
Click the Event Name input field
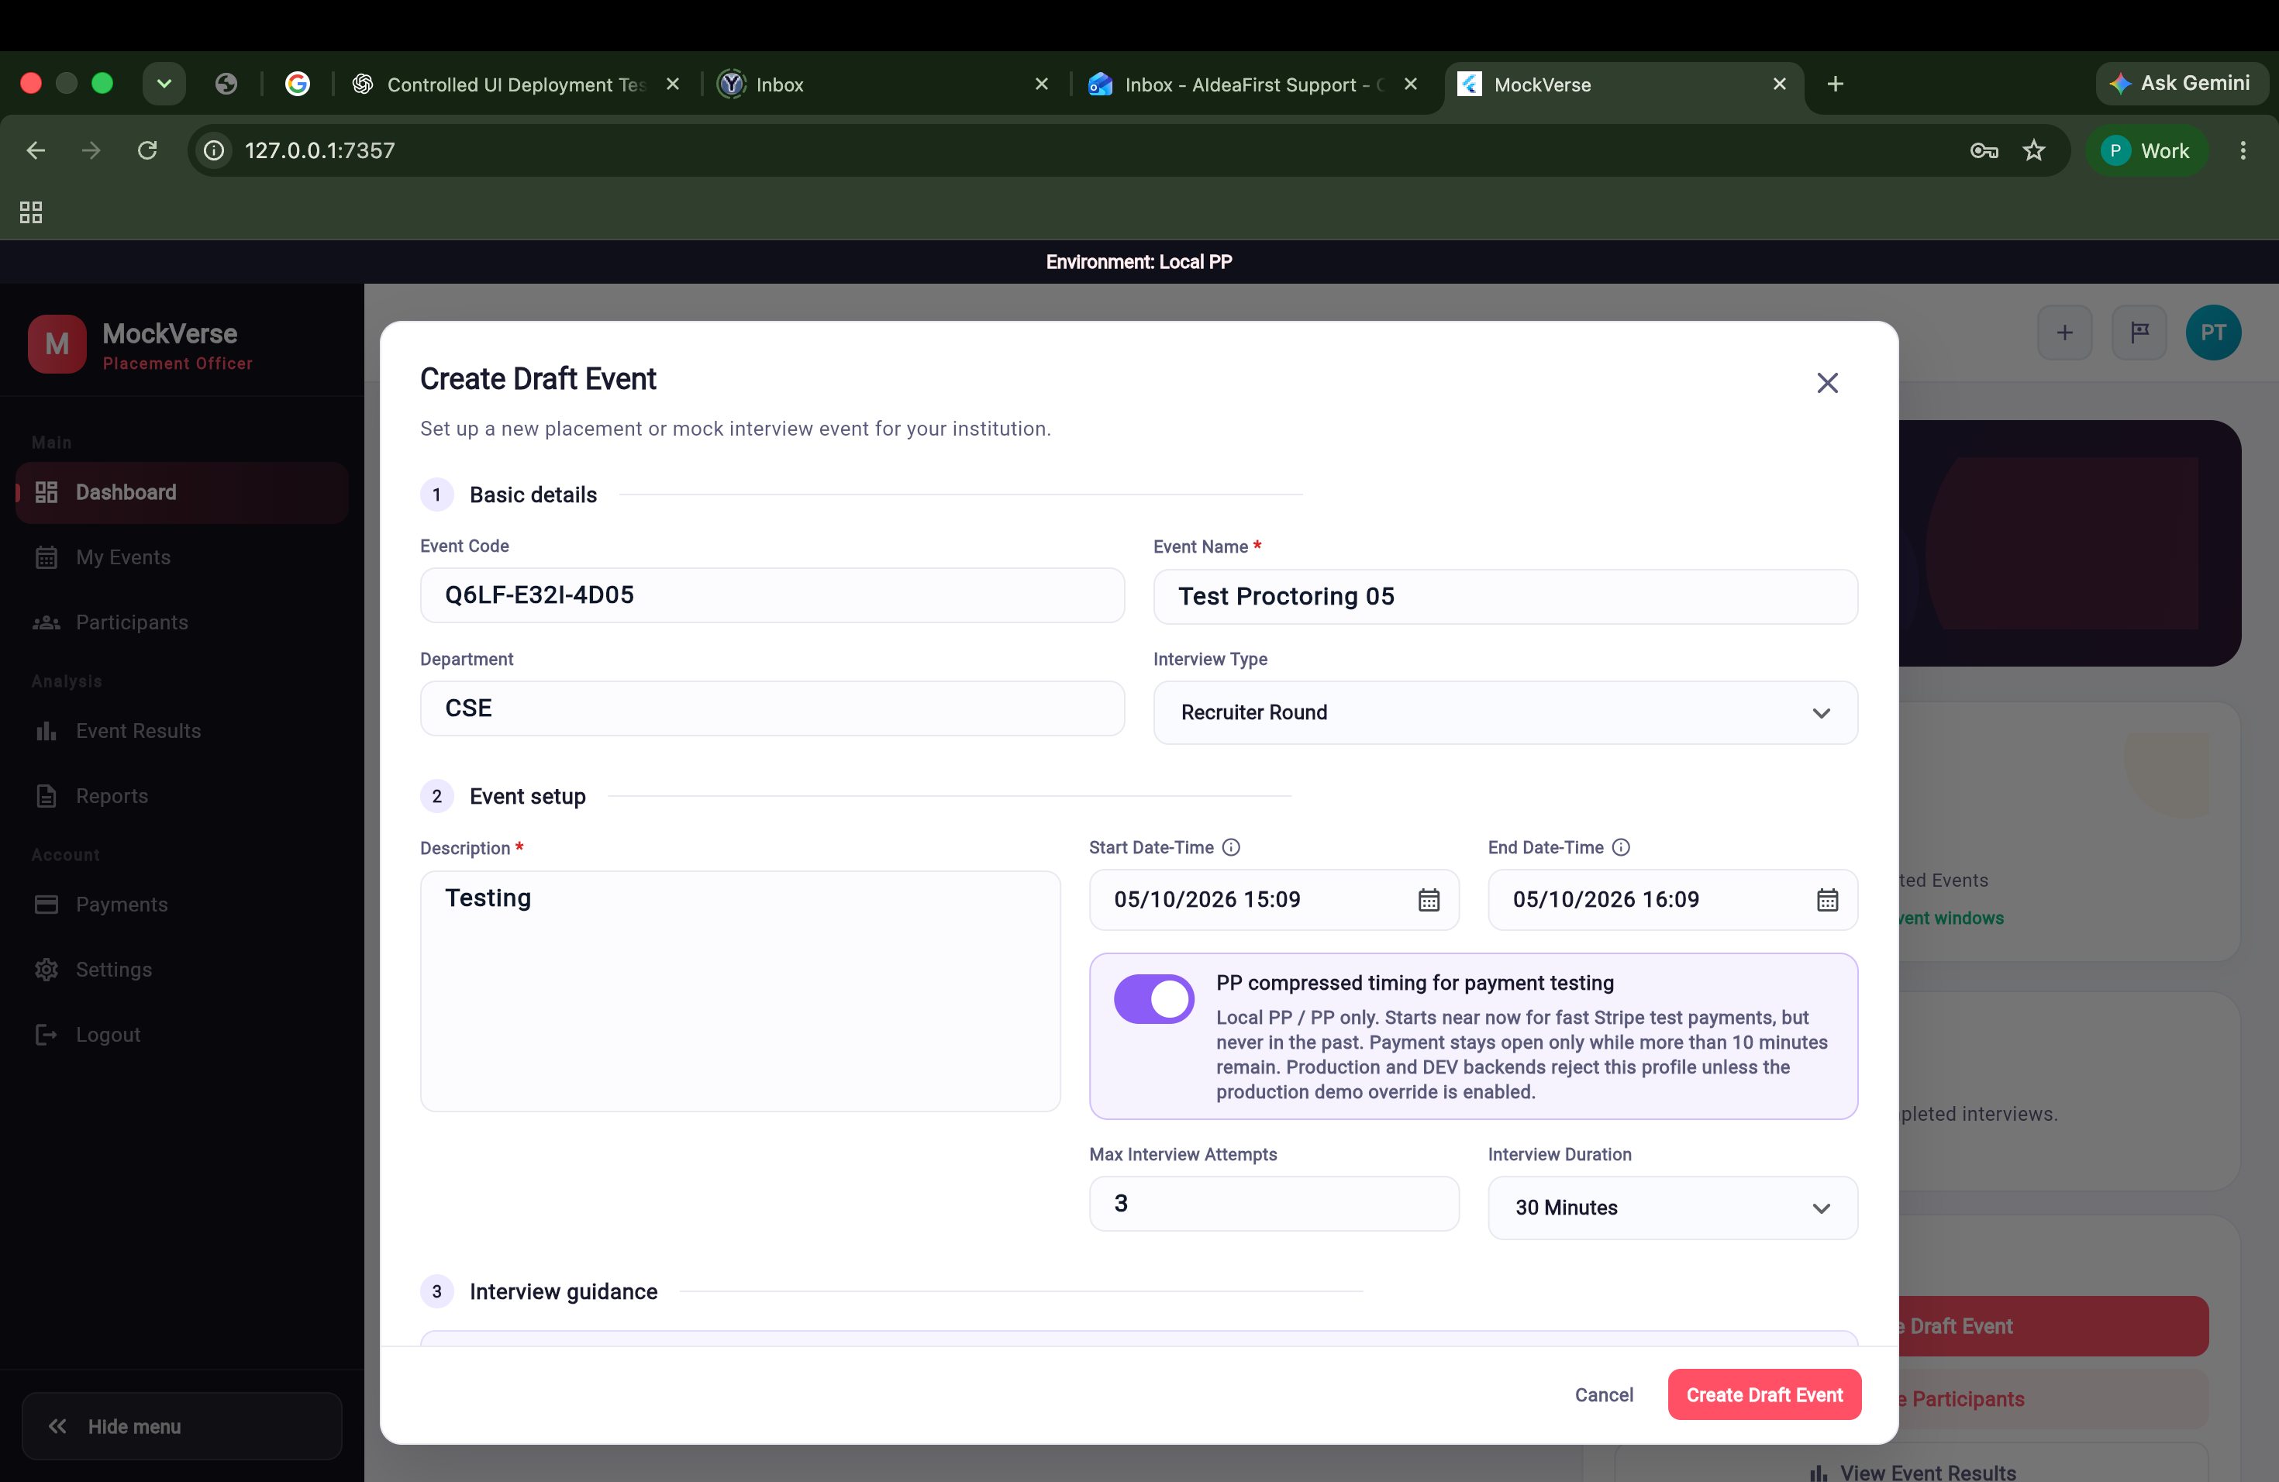(x=1505, y=596)
